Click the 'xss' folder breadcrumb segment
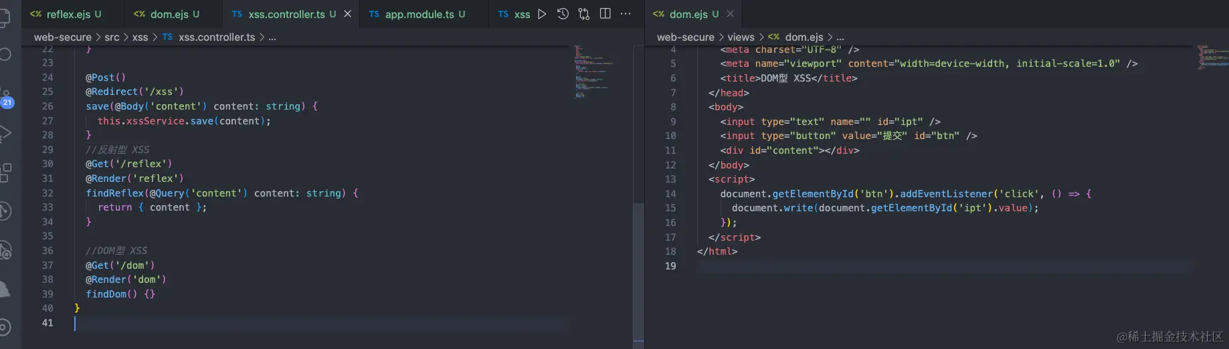The width and height of the screenshot is (1229, 349). click(140, 37)
